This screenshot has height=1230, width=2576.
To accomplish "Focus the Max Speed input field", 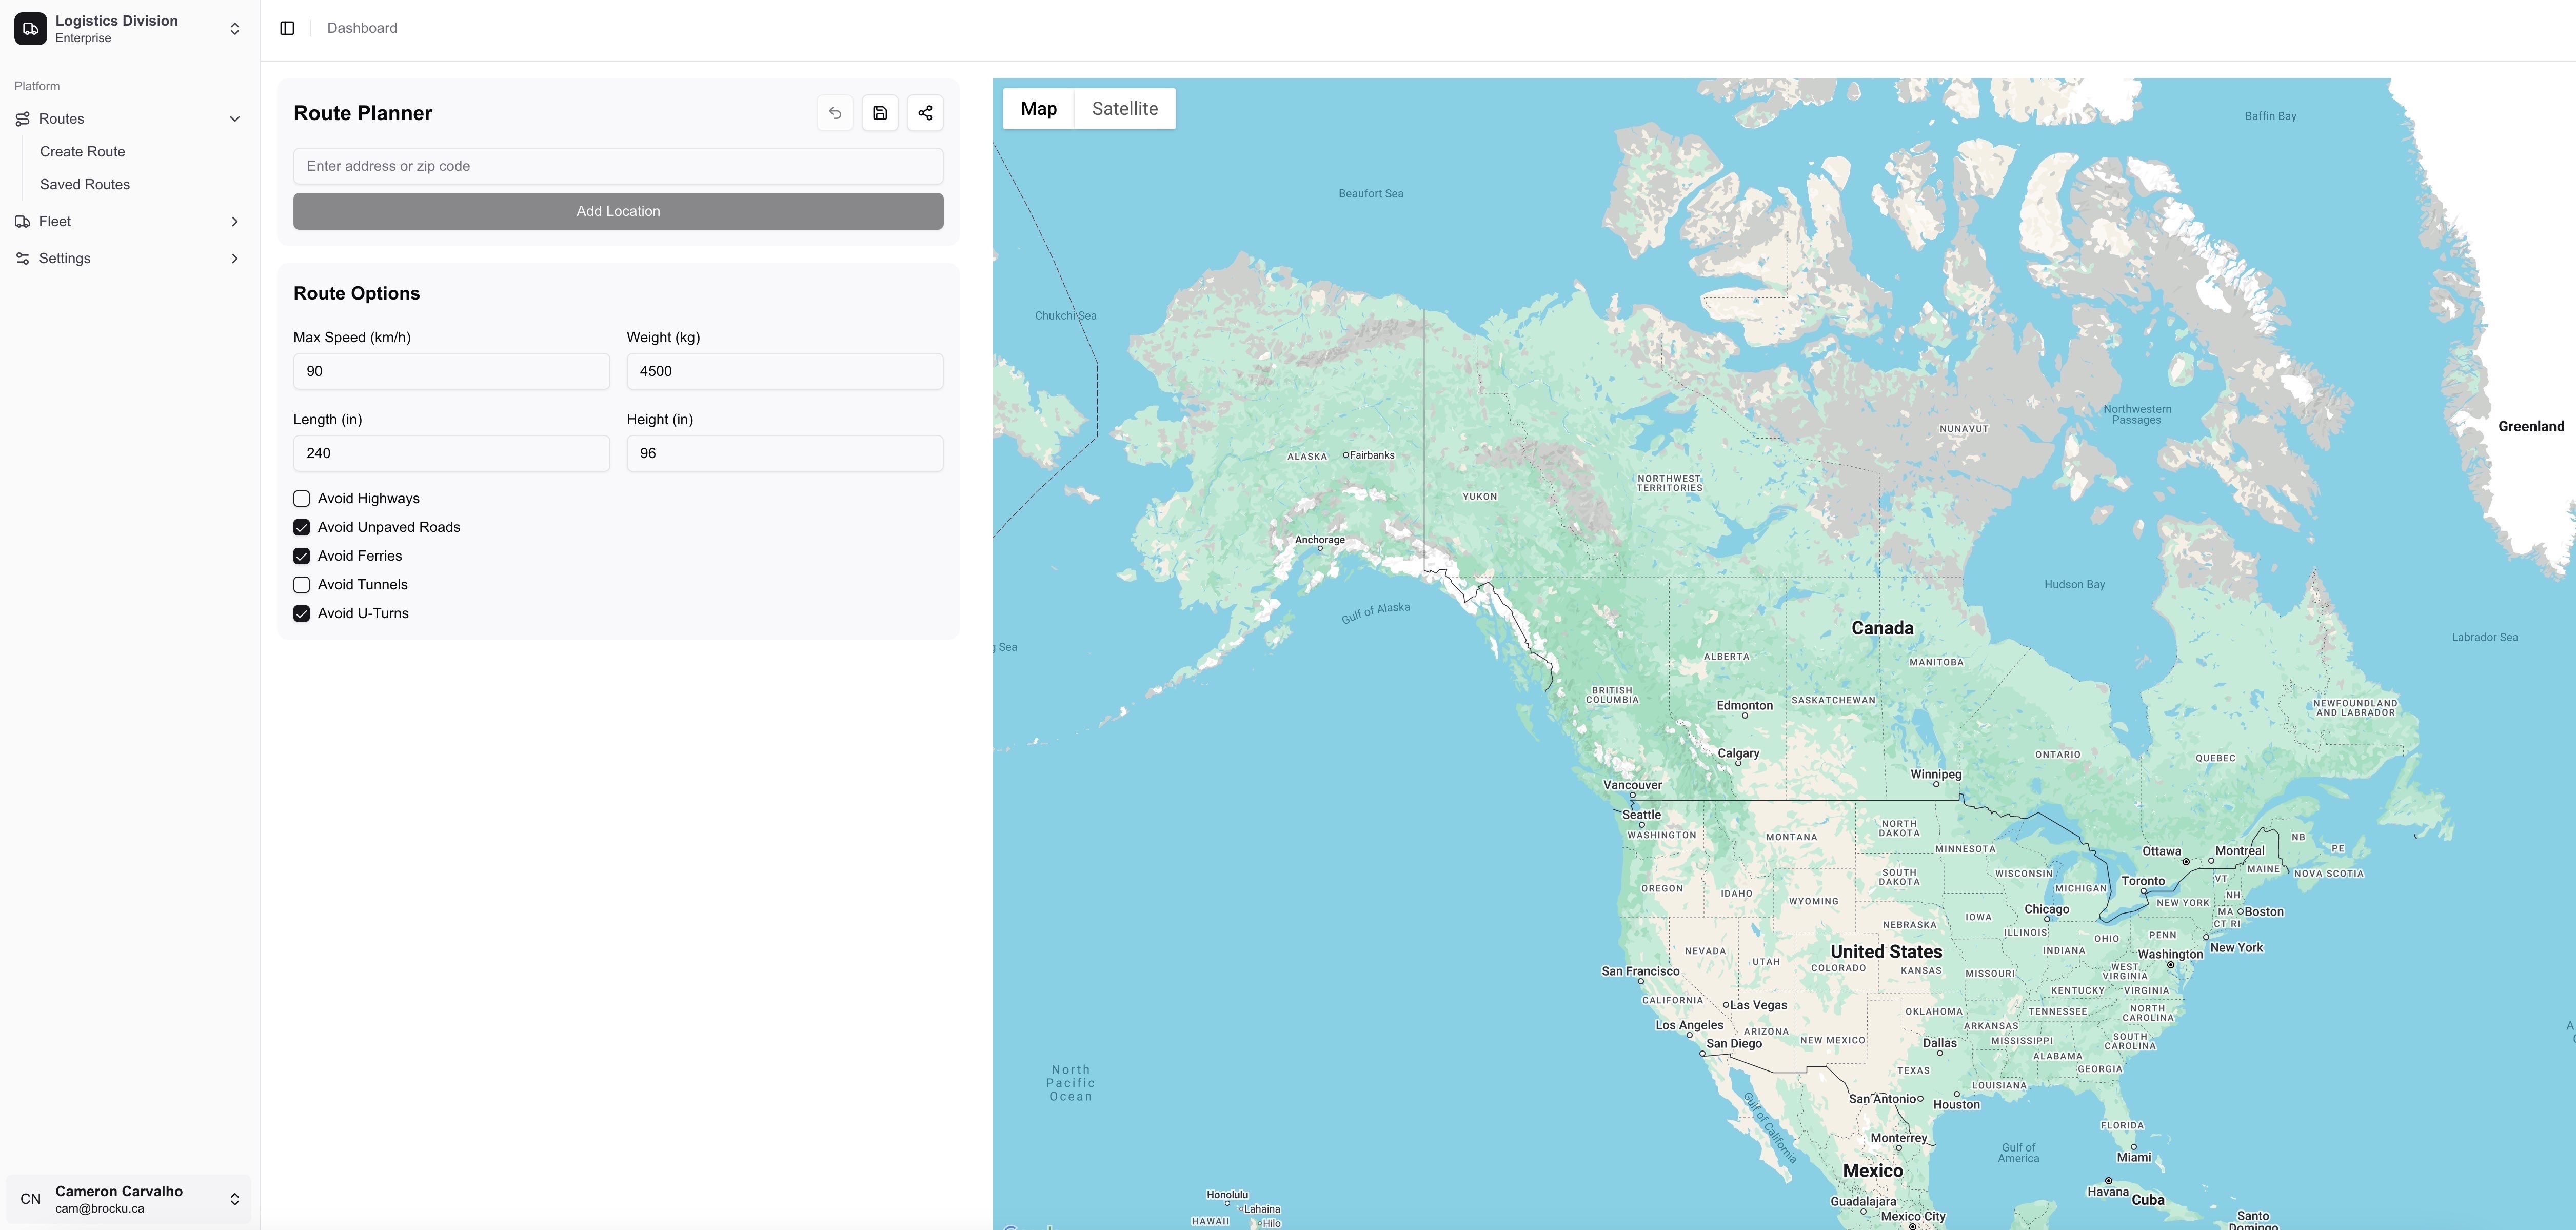I will [x=451, y=371].
